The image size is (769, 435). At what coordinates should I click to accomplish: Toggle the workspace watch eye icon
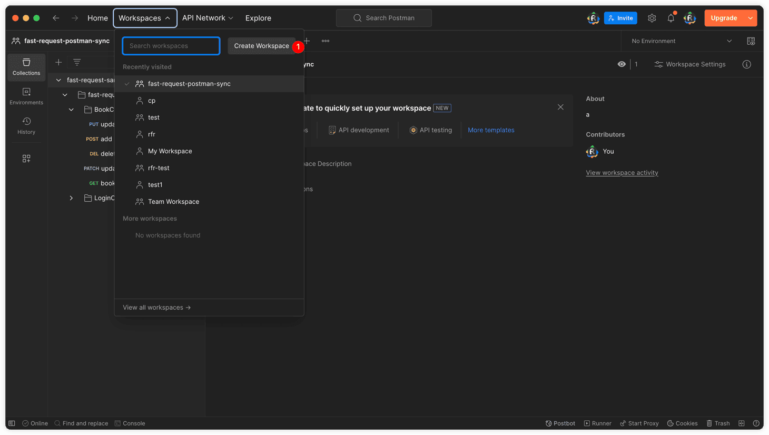pos(622,64)
